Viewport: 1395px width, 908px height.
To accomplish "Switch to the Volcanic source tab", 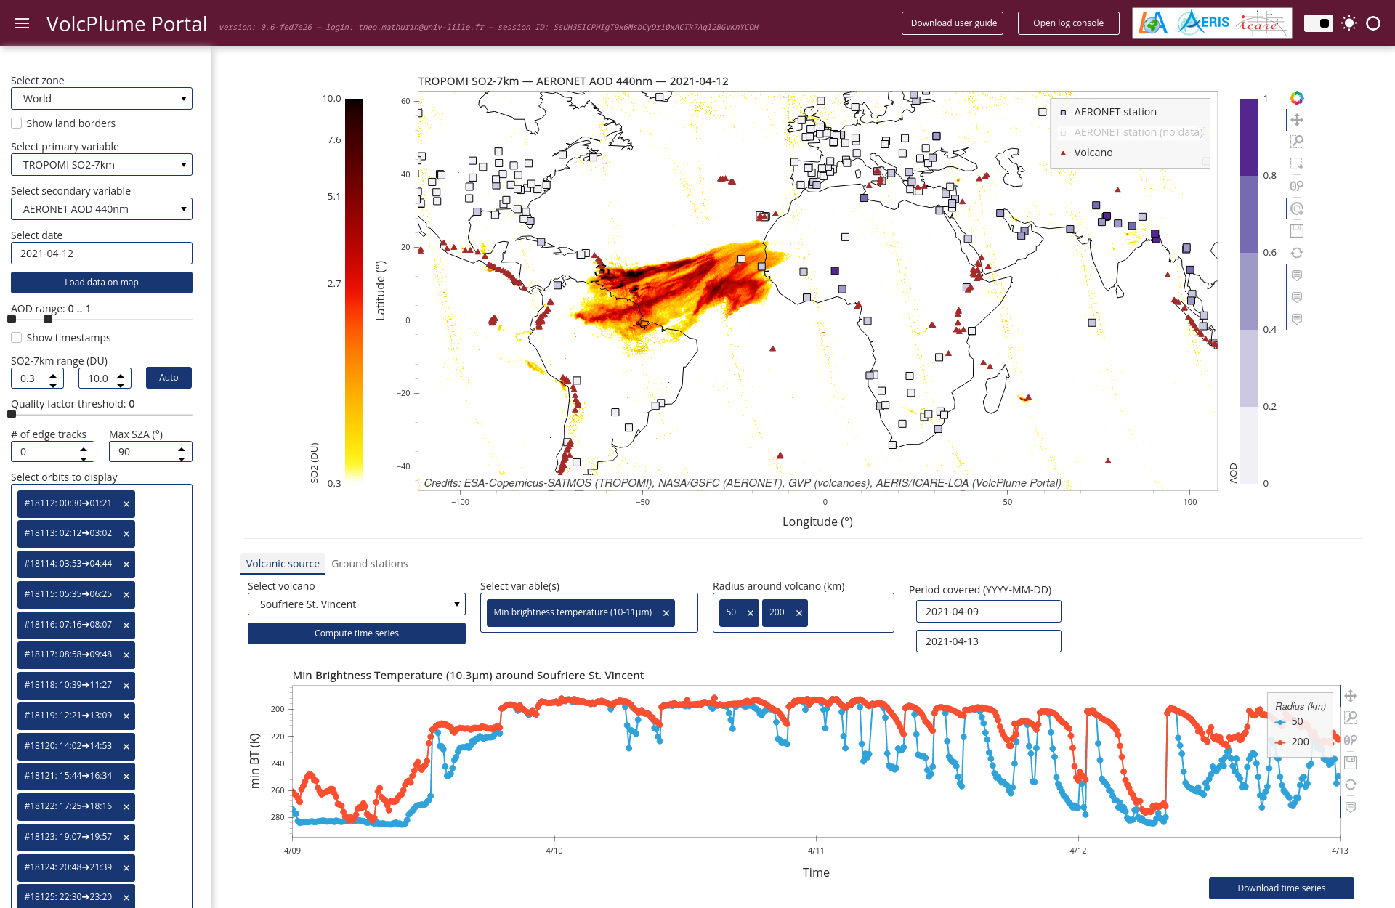I will (x=283, y=564).
